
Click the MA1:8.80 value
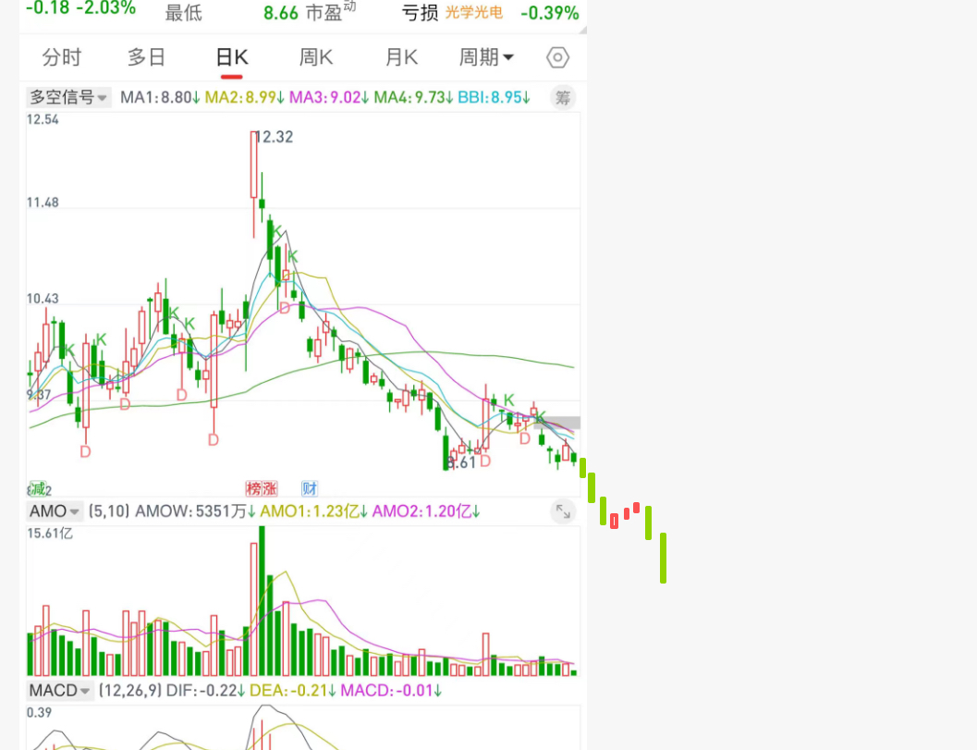tap(160, 98)
